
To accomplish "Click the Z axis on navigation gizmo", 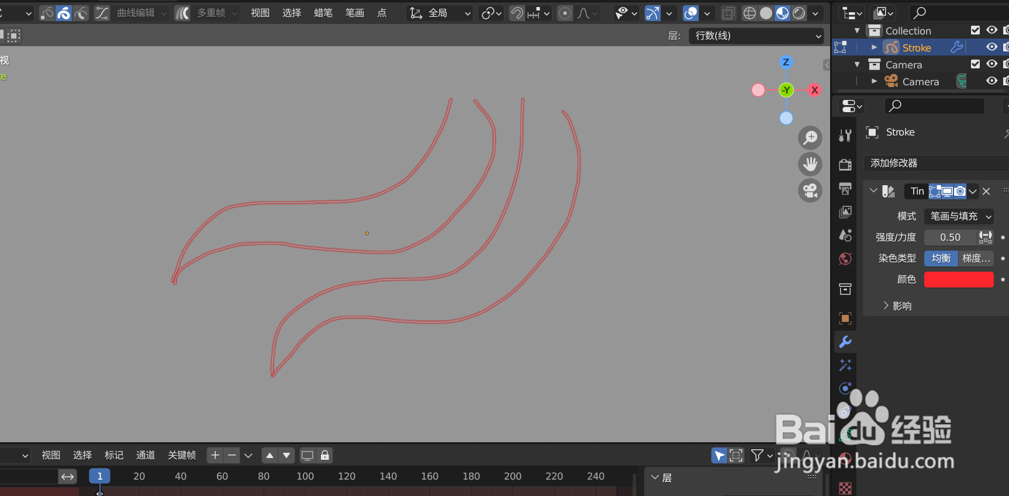I will 786,62.
